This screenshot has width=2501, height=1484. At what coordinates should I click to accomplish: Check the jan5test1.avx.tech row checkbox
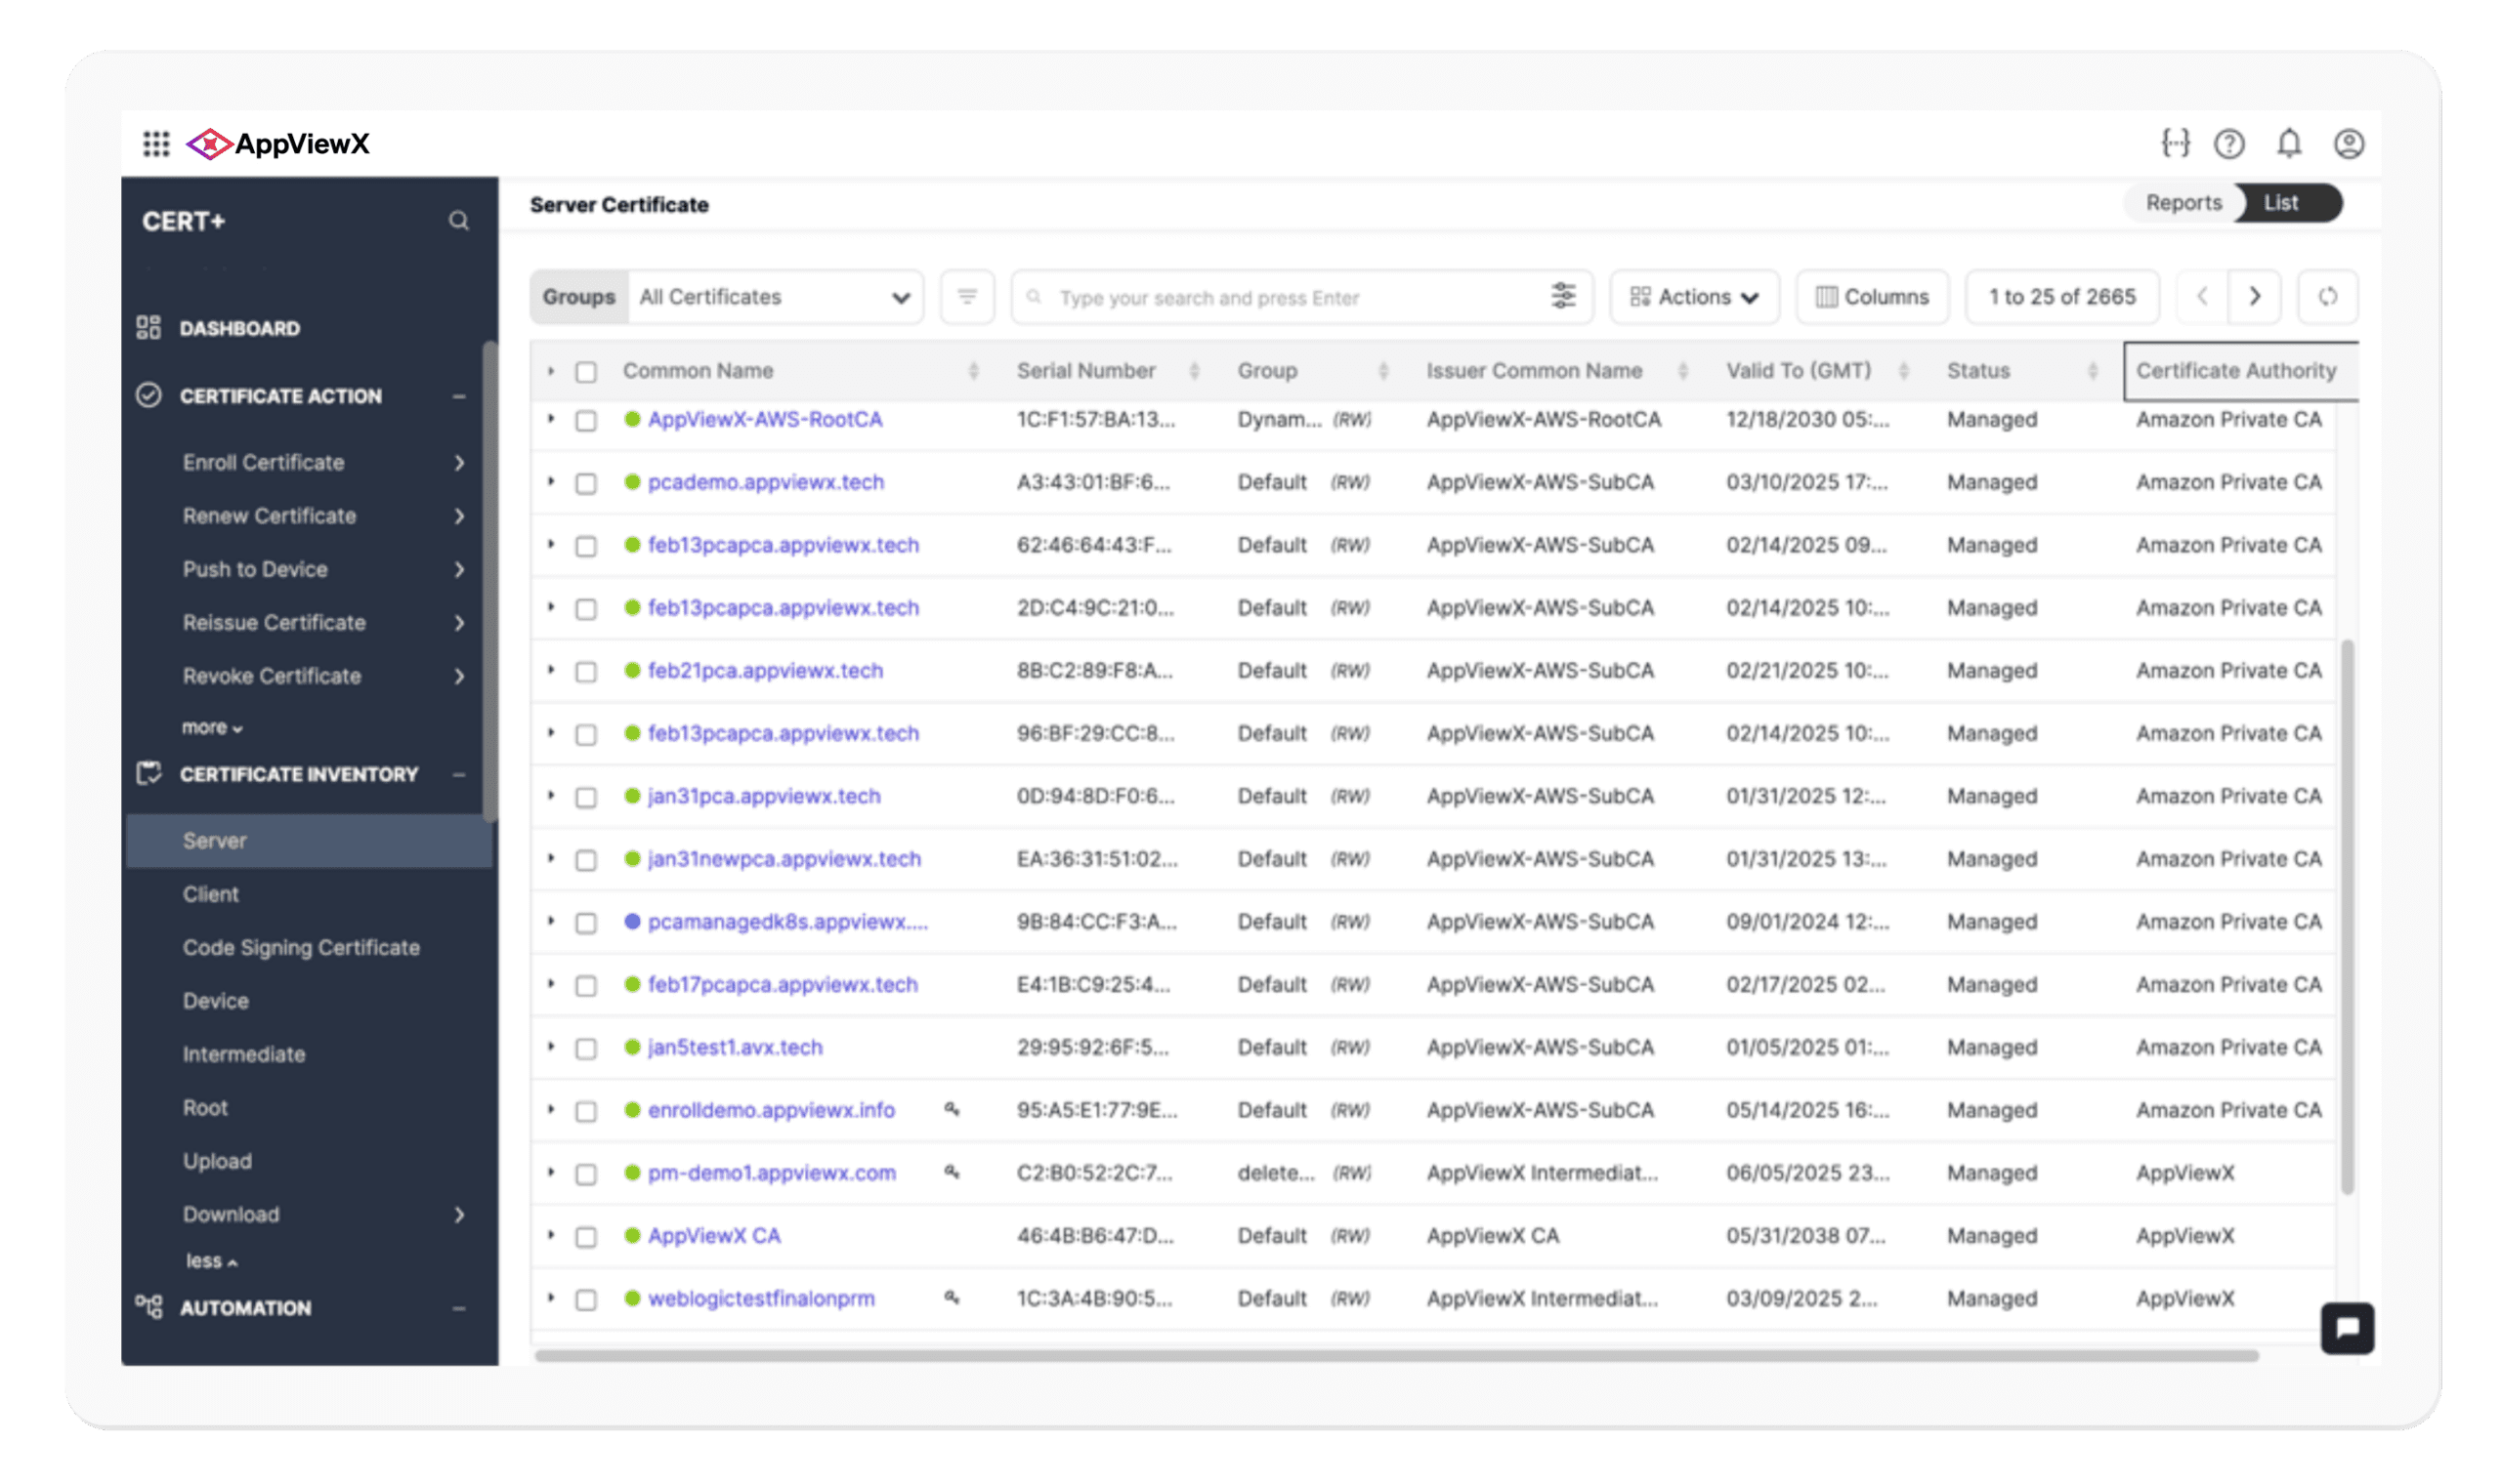(586, 1049)
